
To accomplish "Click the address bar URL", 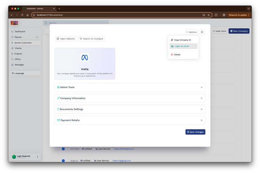I will [50, 15].
